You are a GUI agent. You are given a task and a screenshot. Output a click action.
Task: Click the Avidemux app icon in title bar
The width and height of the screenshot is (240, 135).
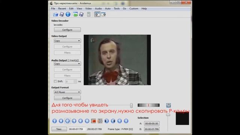tap(51, 3)
